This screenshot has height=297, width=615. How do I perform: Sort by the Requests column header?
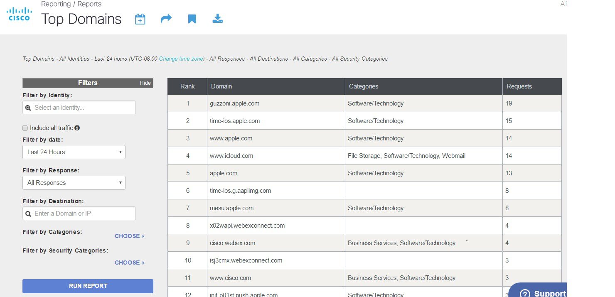[x=532, y=86]
